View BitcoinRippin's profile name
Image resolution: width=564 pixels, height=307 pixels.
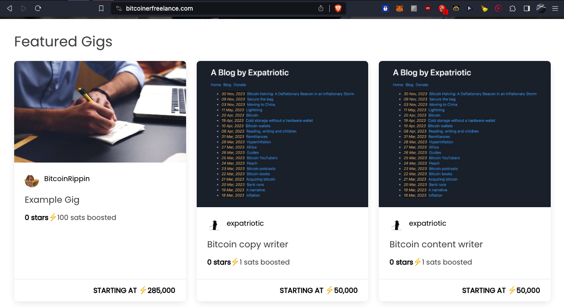[67, 179]
